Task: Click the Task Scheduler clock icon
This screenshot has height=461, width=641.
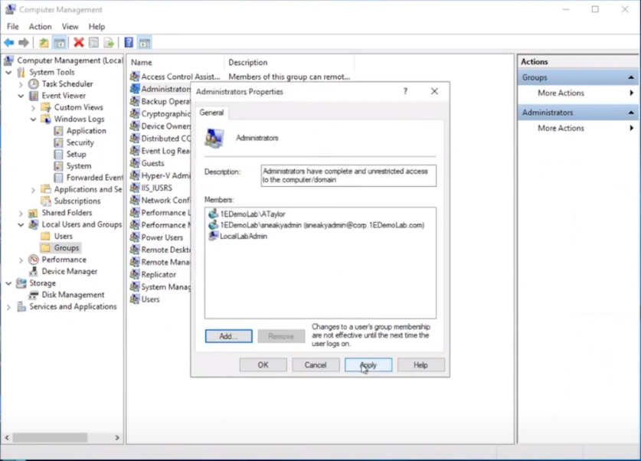Action: [34, 83]
